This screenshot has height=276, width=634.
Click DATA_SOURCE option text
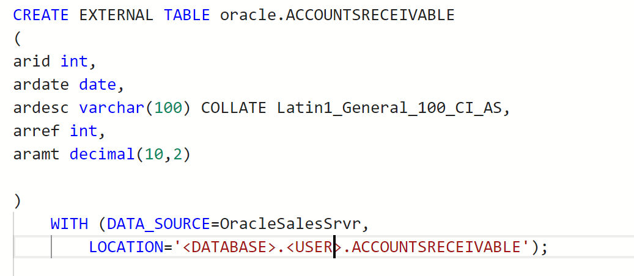click(x=158, y=224)
